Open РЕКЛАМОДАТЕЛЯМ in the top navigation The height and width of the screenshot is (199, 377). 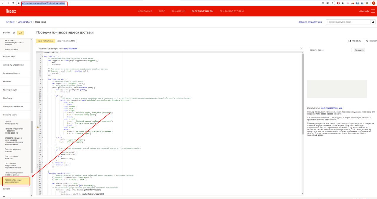click(x=232, y=11)
